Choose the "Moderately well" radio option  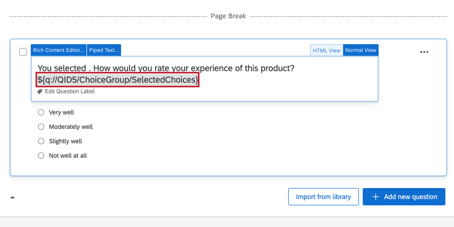coord(41,127)
